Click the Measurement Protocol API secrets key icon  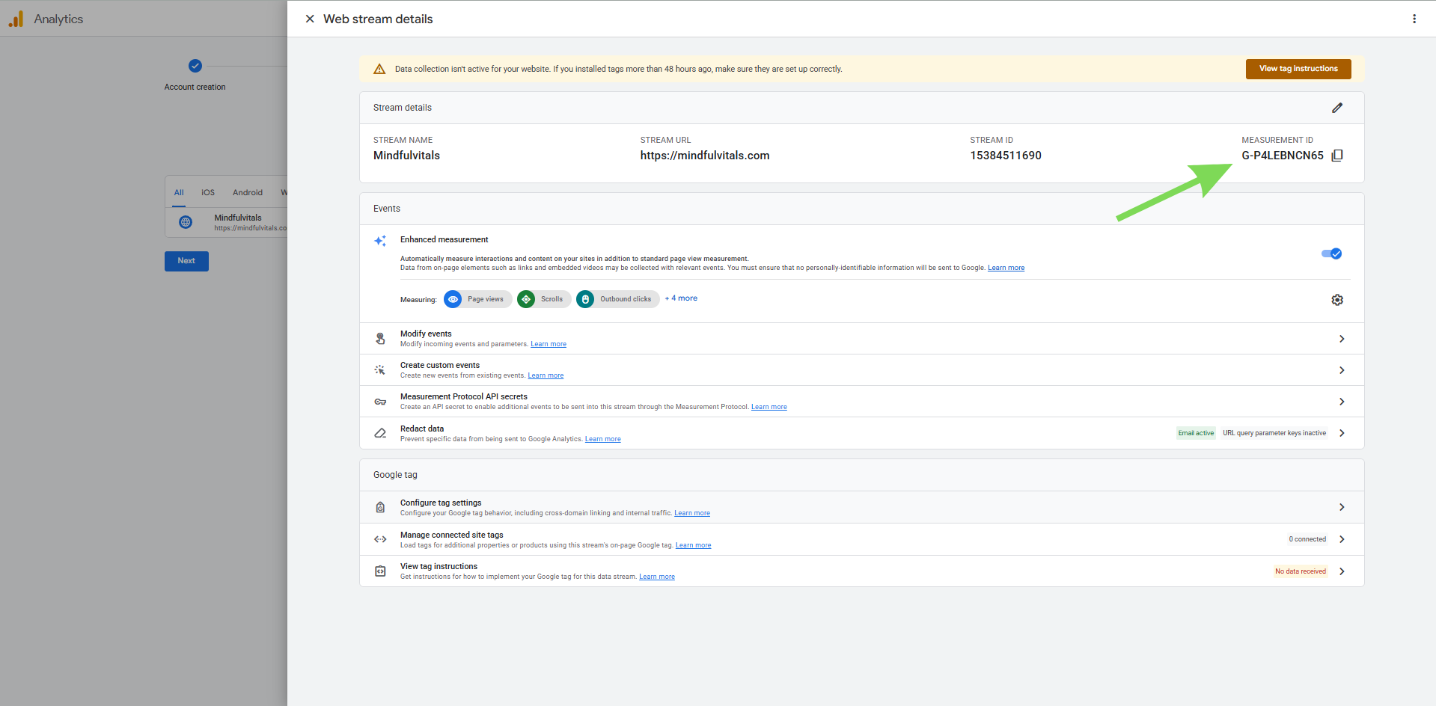[x=380, y=402]
